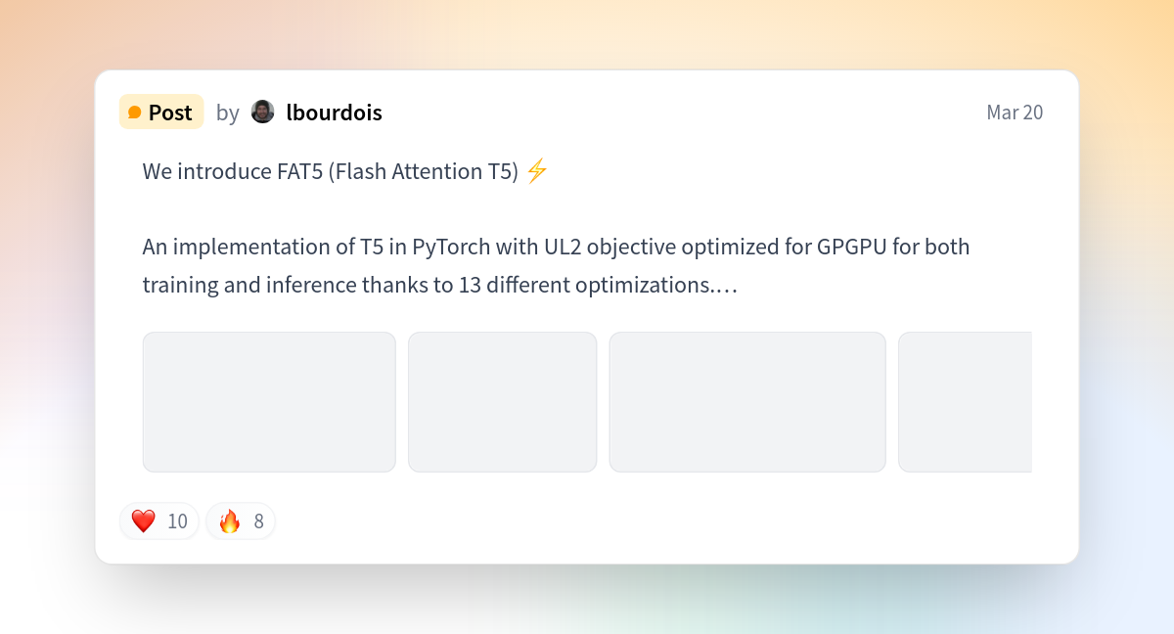The height and width of the screenshot is (634, 1174).
Task: Click the lightning bolt emoji
Action: 536,171
